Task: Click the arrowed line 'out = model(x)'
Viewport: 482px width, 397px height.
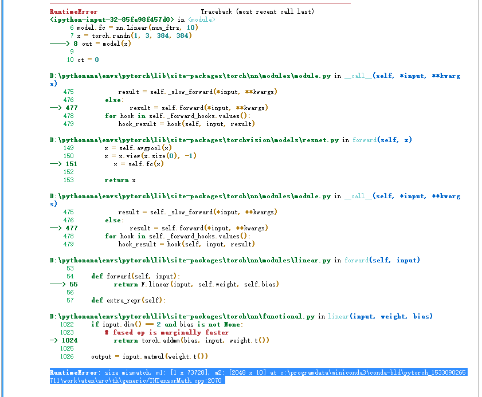Action: pyautogui.click(x=108, y=44)
